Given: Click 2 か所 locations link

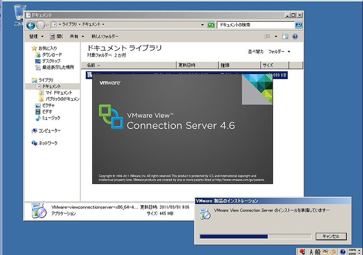Looking at the screenshot, I should coord(120,55).
